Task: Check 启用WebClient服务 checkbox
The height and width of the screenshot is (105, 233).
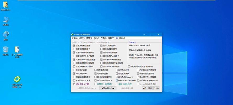Action: (x=101, y=66)
